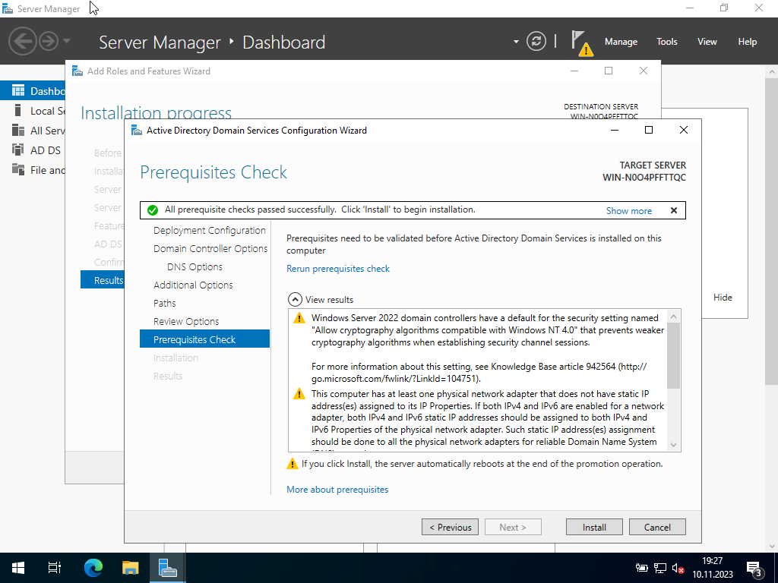Close the Add Roles and Features Wizard

644,71
